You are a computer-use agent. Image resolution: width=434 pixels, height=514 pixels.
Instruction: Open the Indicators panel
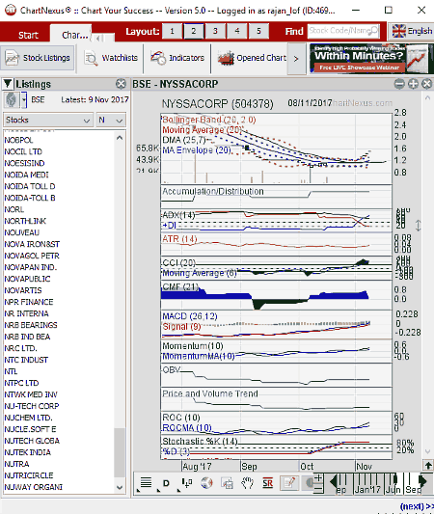(177, 58)
